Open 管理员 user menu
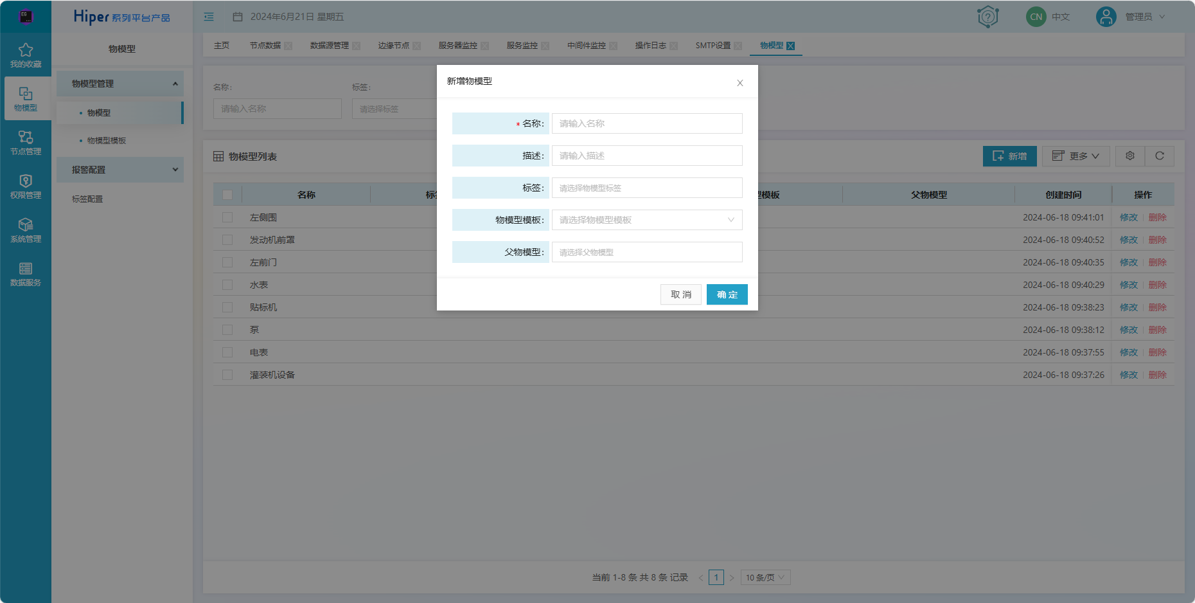Screen dimensions: 1195x603 click(x=1145, y=17)
